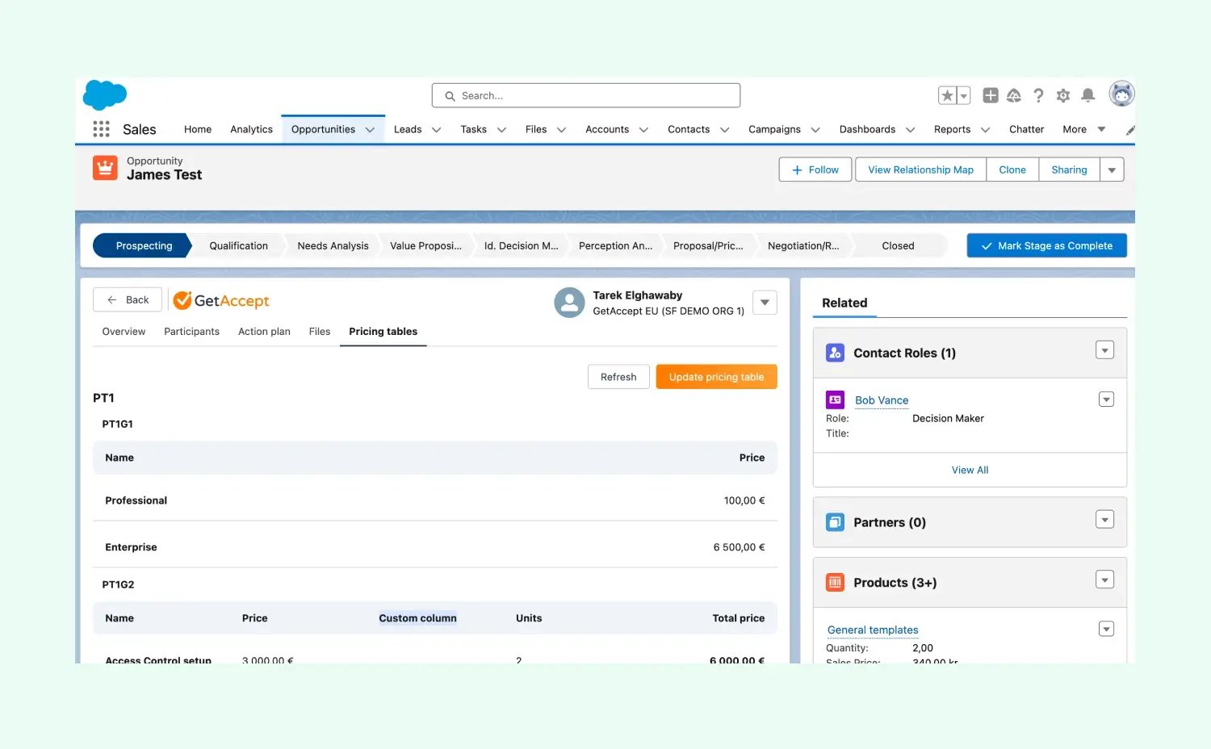Click the Clone button
The height and width of the screenshot is (749, 1211).
[1012, 169]
